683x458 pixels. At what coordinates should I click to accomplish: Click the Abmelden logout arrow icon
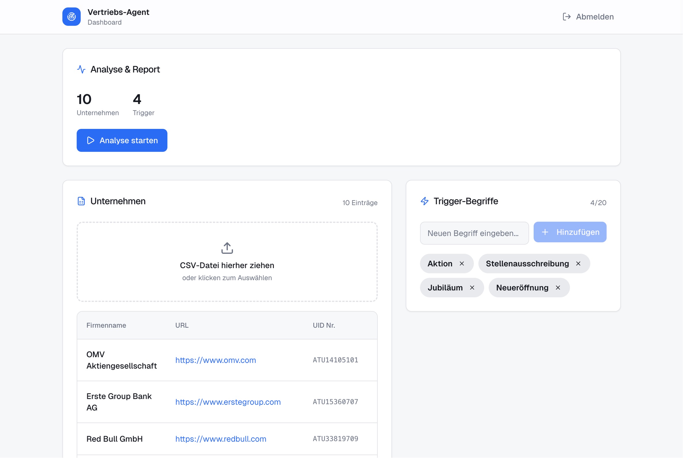[566, 17]
